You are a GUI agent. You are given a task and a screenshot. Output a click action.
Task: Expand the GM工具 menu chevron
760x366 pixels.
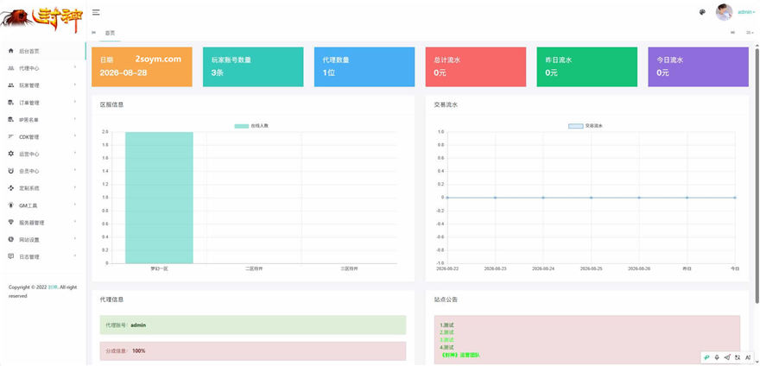pos(75,205)
